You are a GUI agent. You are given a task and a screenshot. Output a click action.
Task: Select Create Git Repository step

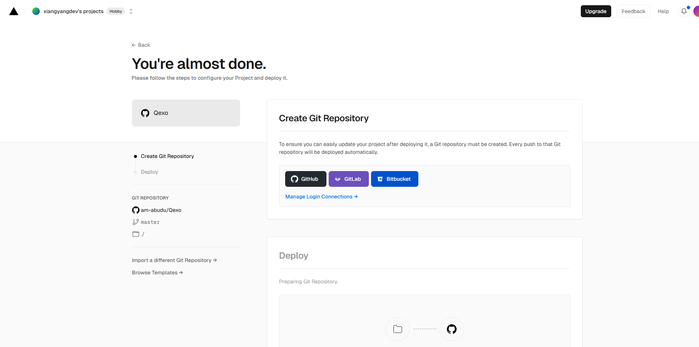(x=167, y=156)
